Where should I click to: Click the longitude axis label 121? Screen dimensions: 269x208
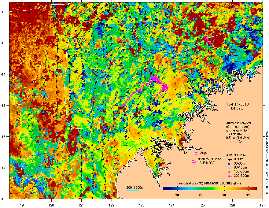pyautogui.click(x=81, y=205)
